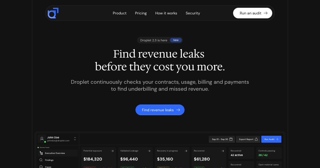Click the 42 active value
Screen dimensions: 320x168
coord(237,155)
